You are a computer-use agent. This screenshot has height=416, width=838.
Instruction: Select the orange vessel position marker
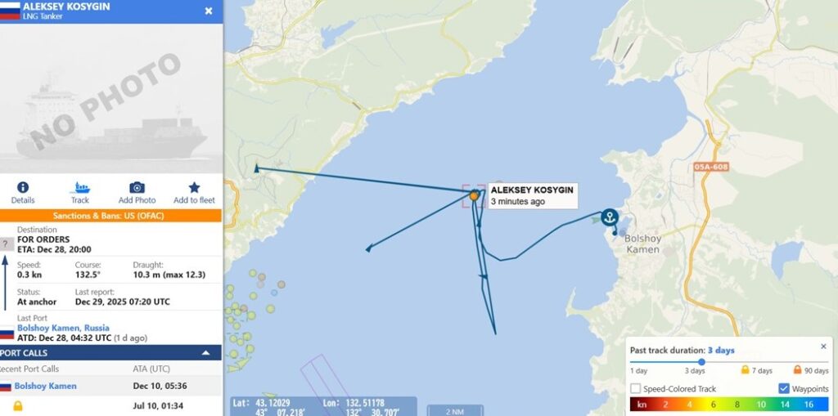[x=474, y=196]
